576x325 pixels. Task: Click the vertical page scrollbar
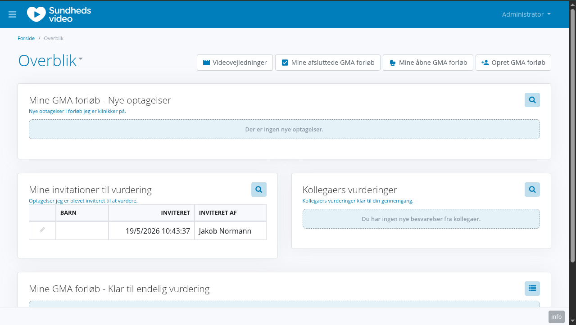(572, 135)
